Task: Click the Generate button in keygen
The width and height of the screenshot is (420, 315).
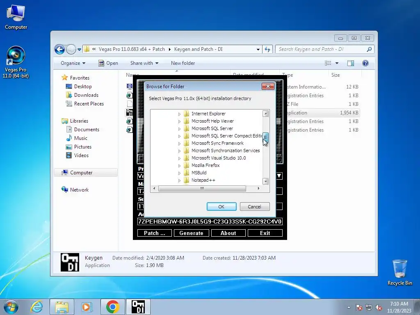Action: [191, 233]
